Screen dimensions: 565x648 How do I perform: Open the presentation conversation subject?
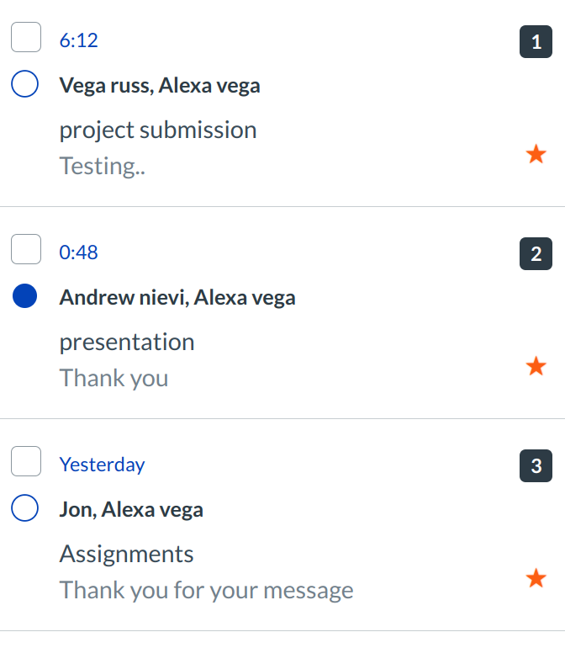tap(127, 343)
